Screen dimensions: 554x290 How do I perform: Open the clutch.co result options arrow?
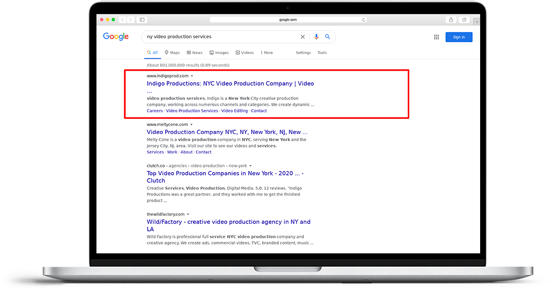pos(250,166)
